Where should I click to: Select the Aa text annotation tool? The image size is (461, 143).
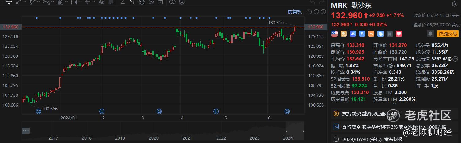(101, 2)
